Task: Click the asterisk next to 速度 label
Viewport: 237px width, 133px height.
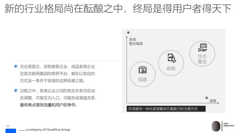Action: (x=207, y=98)
